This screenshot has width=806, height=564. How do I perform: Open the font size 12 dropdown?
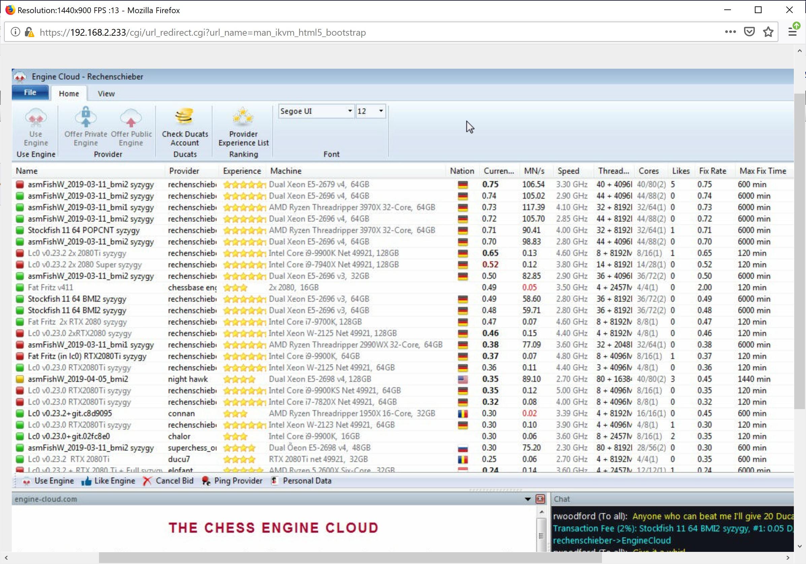[x=381, y=111]
